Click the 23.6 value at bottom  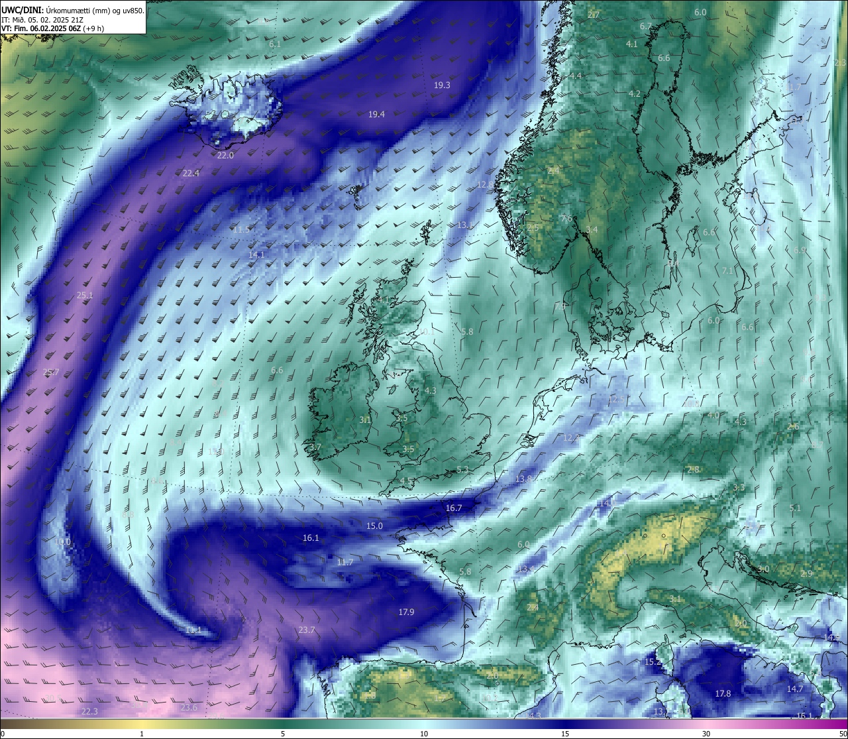pyautogui.click(x=189, y=707)
